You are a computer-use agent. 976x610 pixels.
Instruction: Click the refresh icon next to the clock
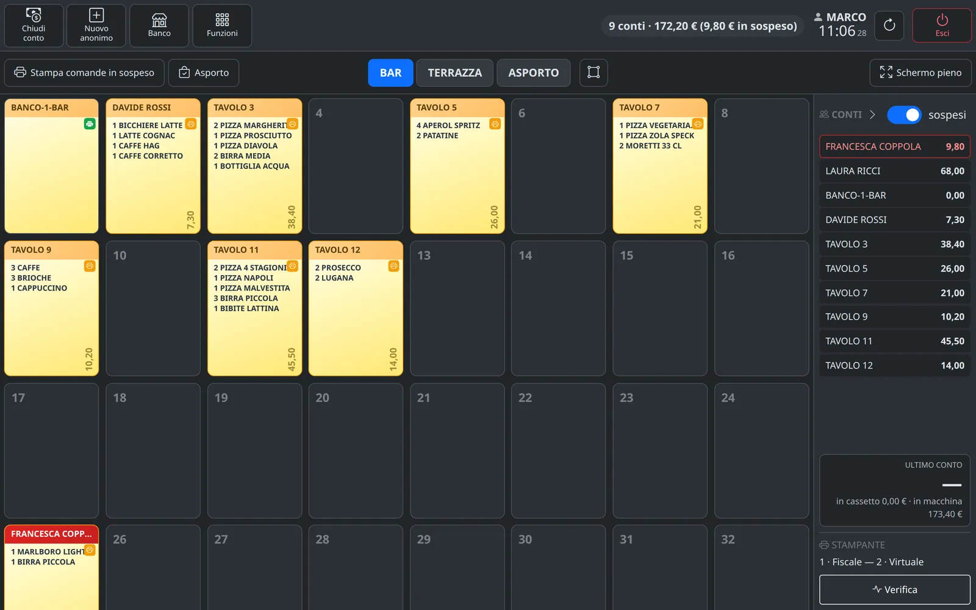tap(889, 26)
